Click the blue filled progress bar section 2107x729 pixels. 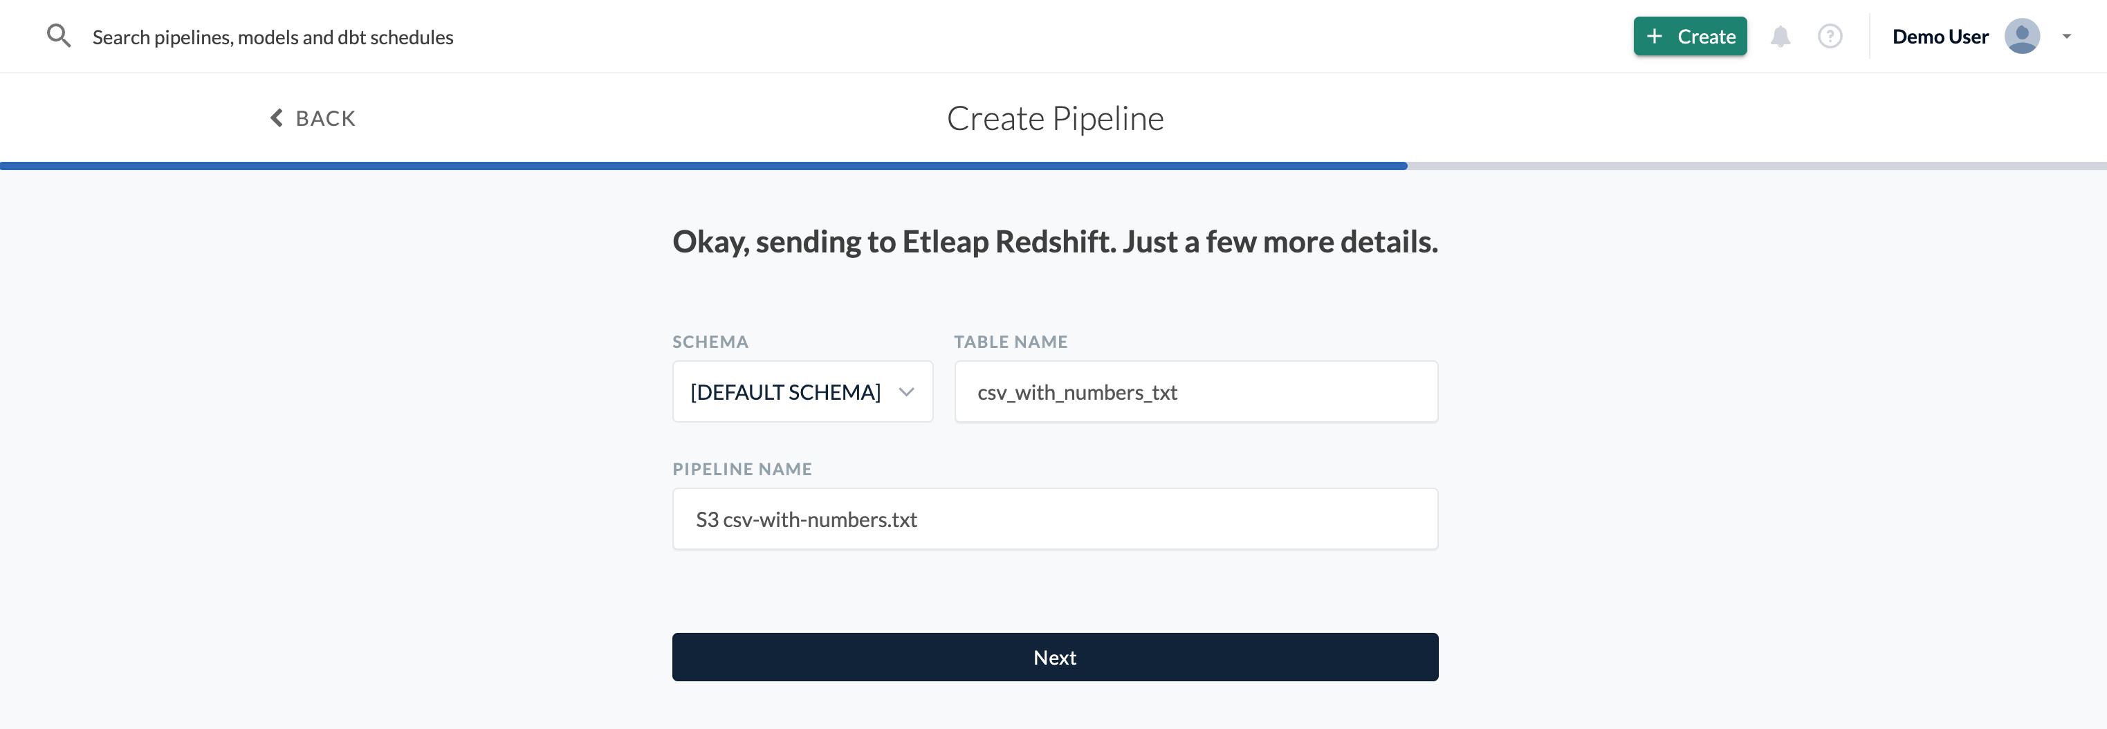click(x=703, y=166)
